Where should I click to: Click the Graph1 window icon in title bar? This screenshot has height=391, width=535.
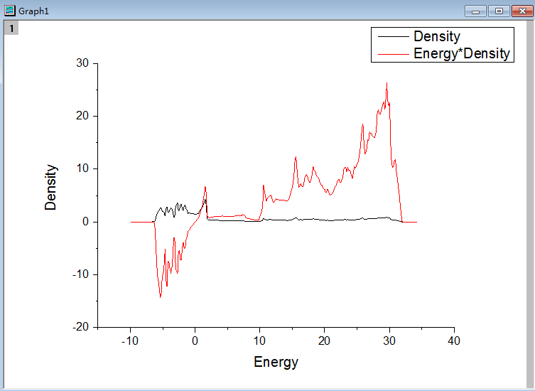pyautogui.click(x=9, y=11)
